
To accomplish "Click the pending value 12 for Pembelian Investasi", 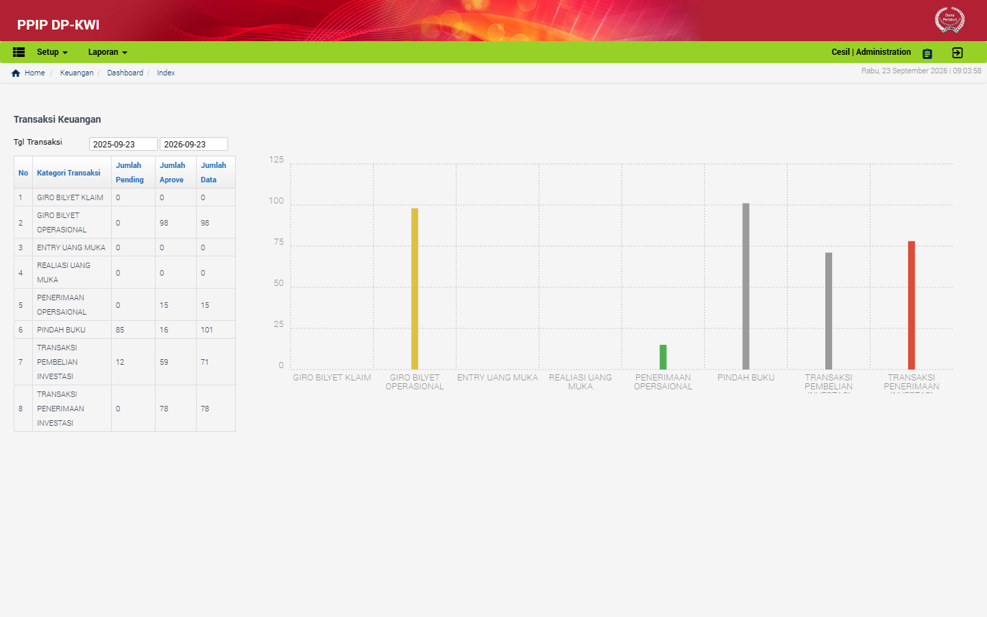I will (x=120, y=362).
